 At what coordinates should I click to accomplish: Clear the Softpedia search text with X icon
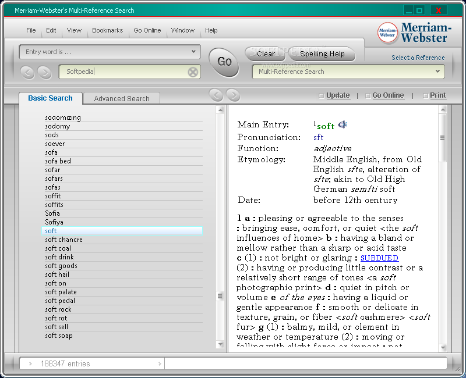[193, 72]
